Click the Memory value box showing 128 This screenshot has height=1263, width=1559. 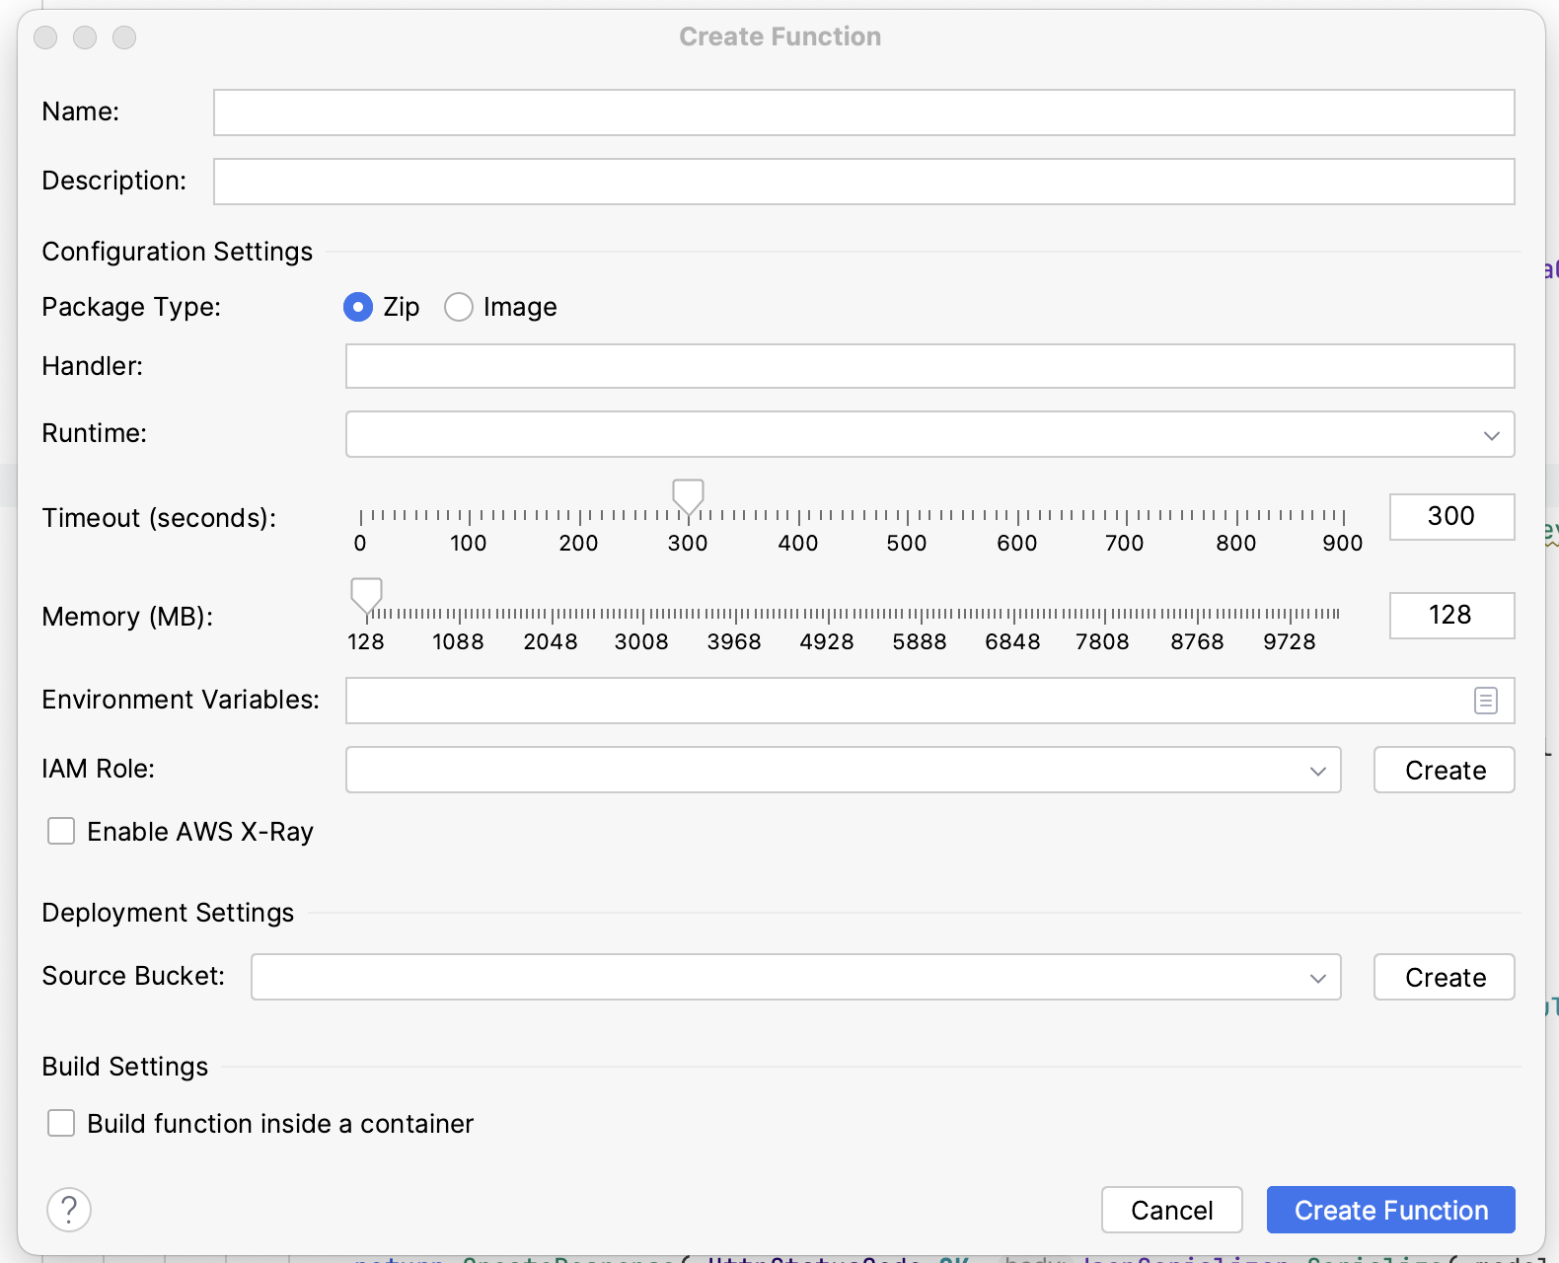[x=1451, y=615]
